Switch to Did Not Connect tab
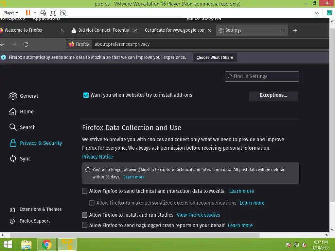 pos(104,30)
